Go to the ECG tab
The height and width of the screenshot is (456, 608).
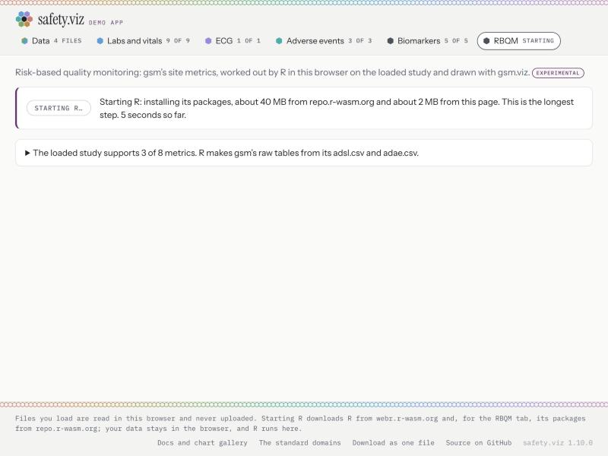(x=233, y=41)
